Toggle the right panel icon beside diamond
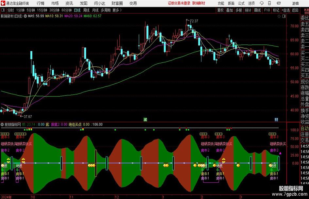This screenshot has width=309, height=199. point(284,16)
